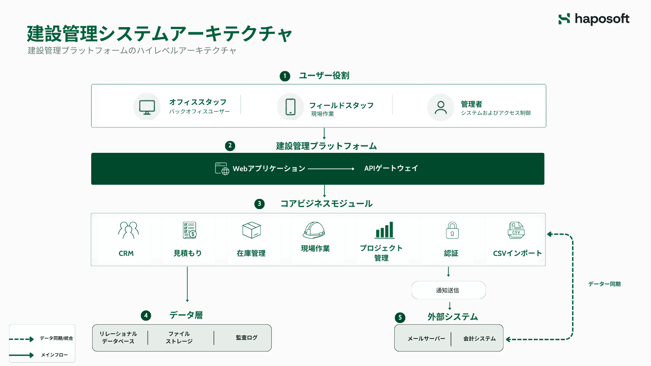Click the バックオフィスユーザー subtitle

(199, 111)
